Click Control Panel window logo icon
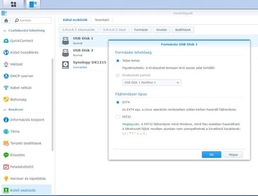This screenshot has height=196, width=258. coord(4,13)
